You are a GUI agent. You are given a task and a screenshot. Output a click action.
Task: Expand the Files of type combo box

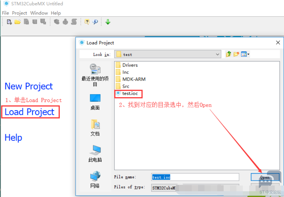[195, 188]
